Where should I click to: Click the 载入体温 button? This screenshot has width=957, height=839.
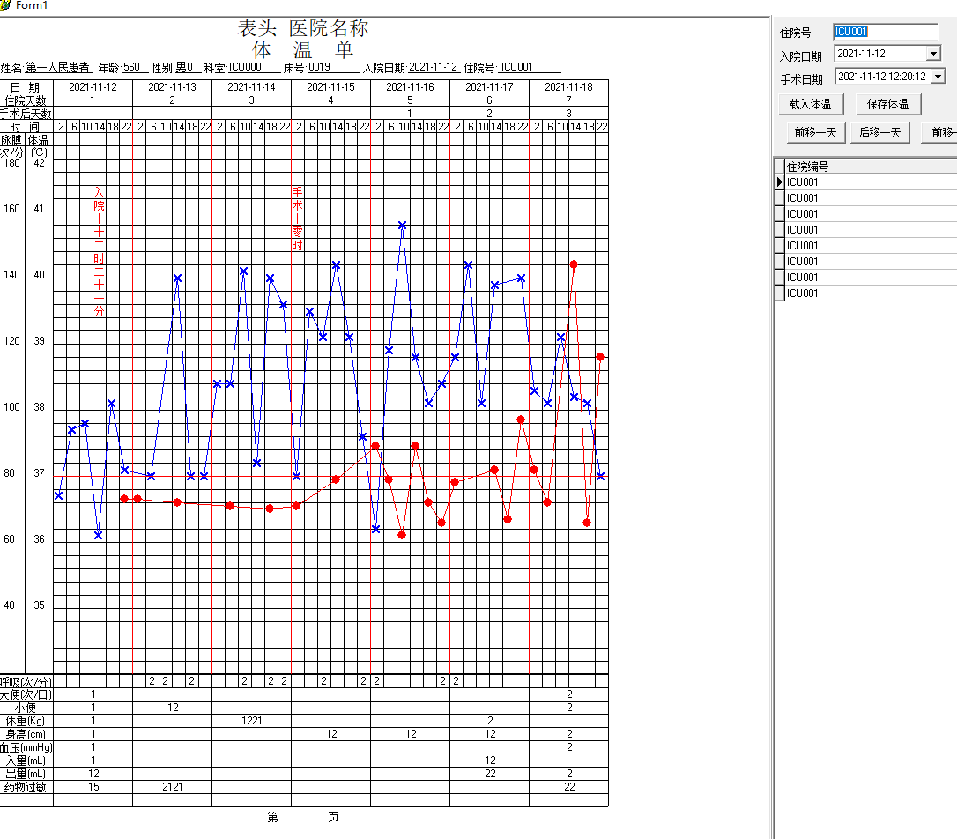click(811, 104)
